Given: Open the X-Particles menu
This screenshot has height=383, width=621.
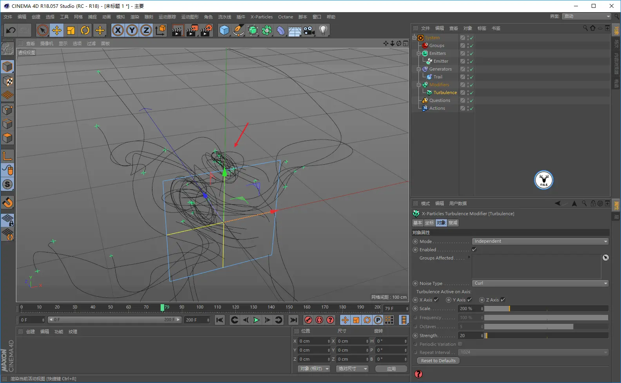Looking at the screenshot, I should coord(261,17).
